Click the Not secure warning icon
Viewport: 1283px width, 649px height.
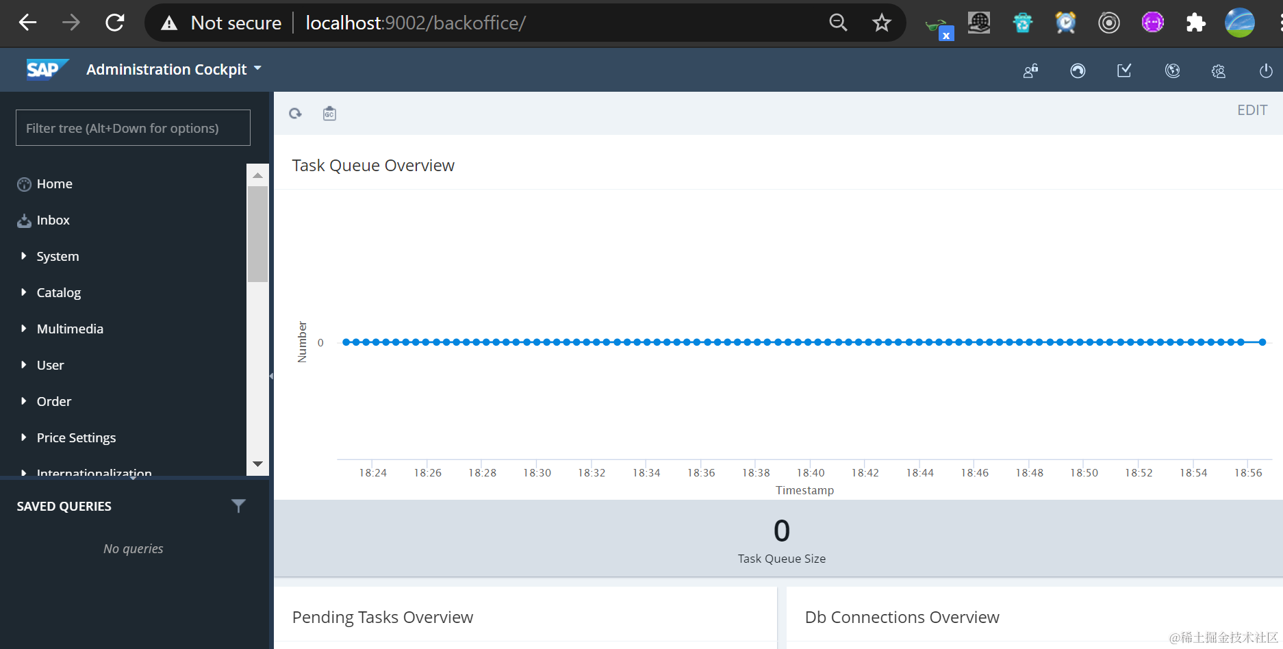point(168,23)
